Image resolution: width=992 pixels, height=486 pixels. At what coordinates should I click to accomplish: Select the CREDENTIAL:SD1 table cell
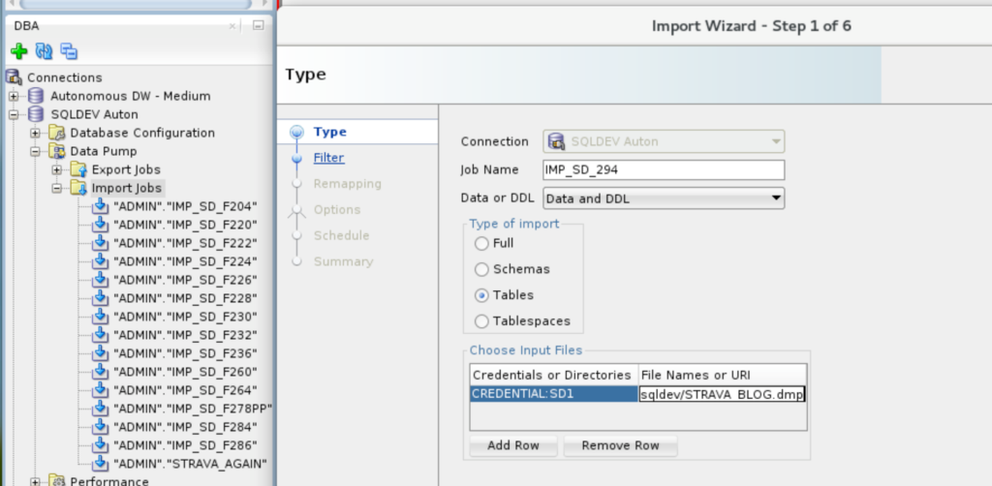[x=554, y=394]
